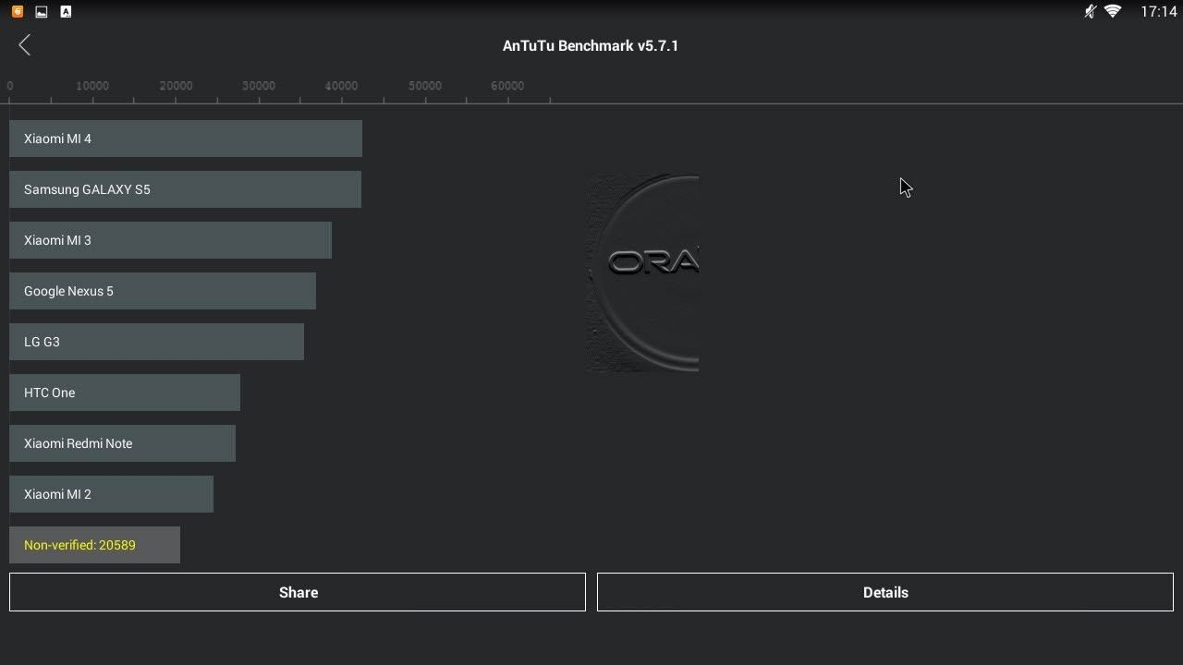Image resolution: width=1183 pixels, height=665 pixels.
Task: Open the Share button
Action: [298, 592]
